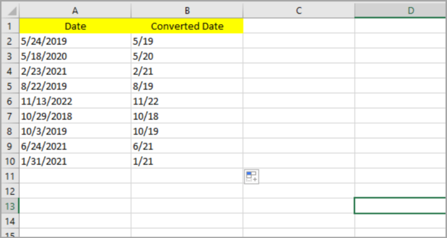
Task: Select row 13 header
Action: coord(10,206)
